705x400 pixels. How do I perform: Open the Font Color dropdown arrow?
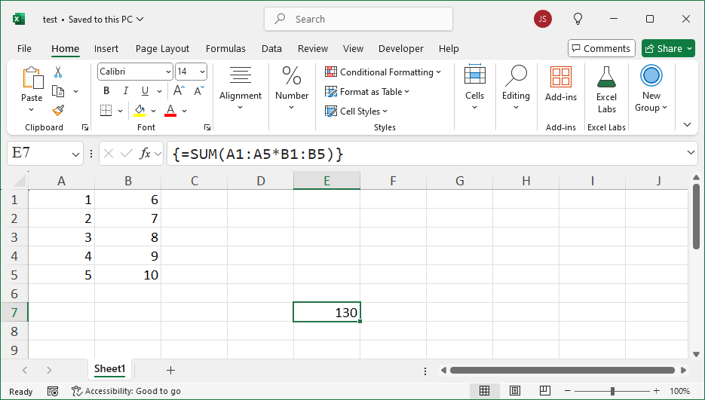click(x=184, y=111)
